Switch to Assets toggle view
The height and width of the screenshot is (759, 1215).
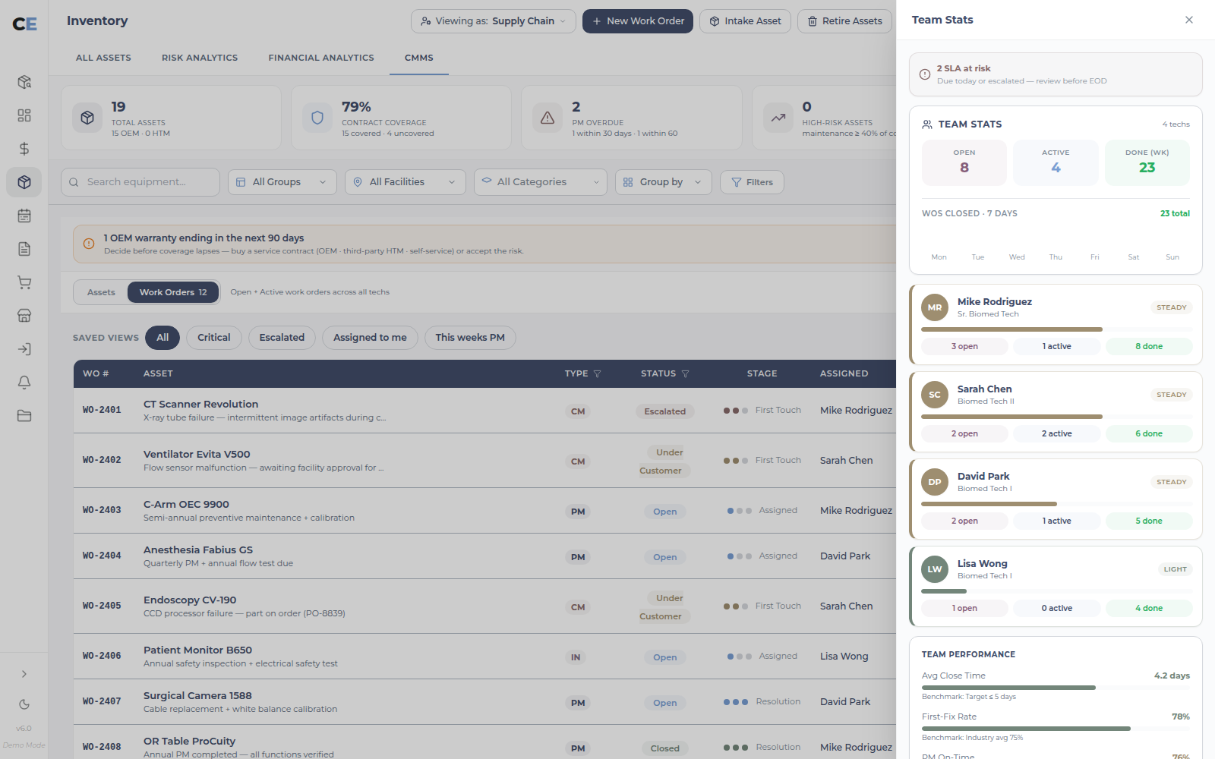coord(101,292)
